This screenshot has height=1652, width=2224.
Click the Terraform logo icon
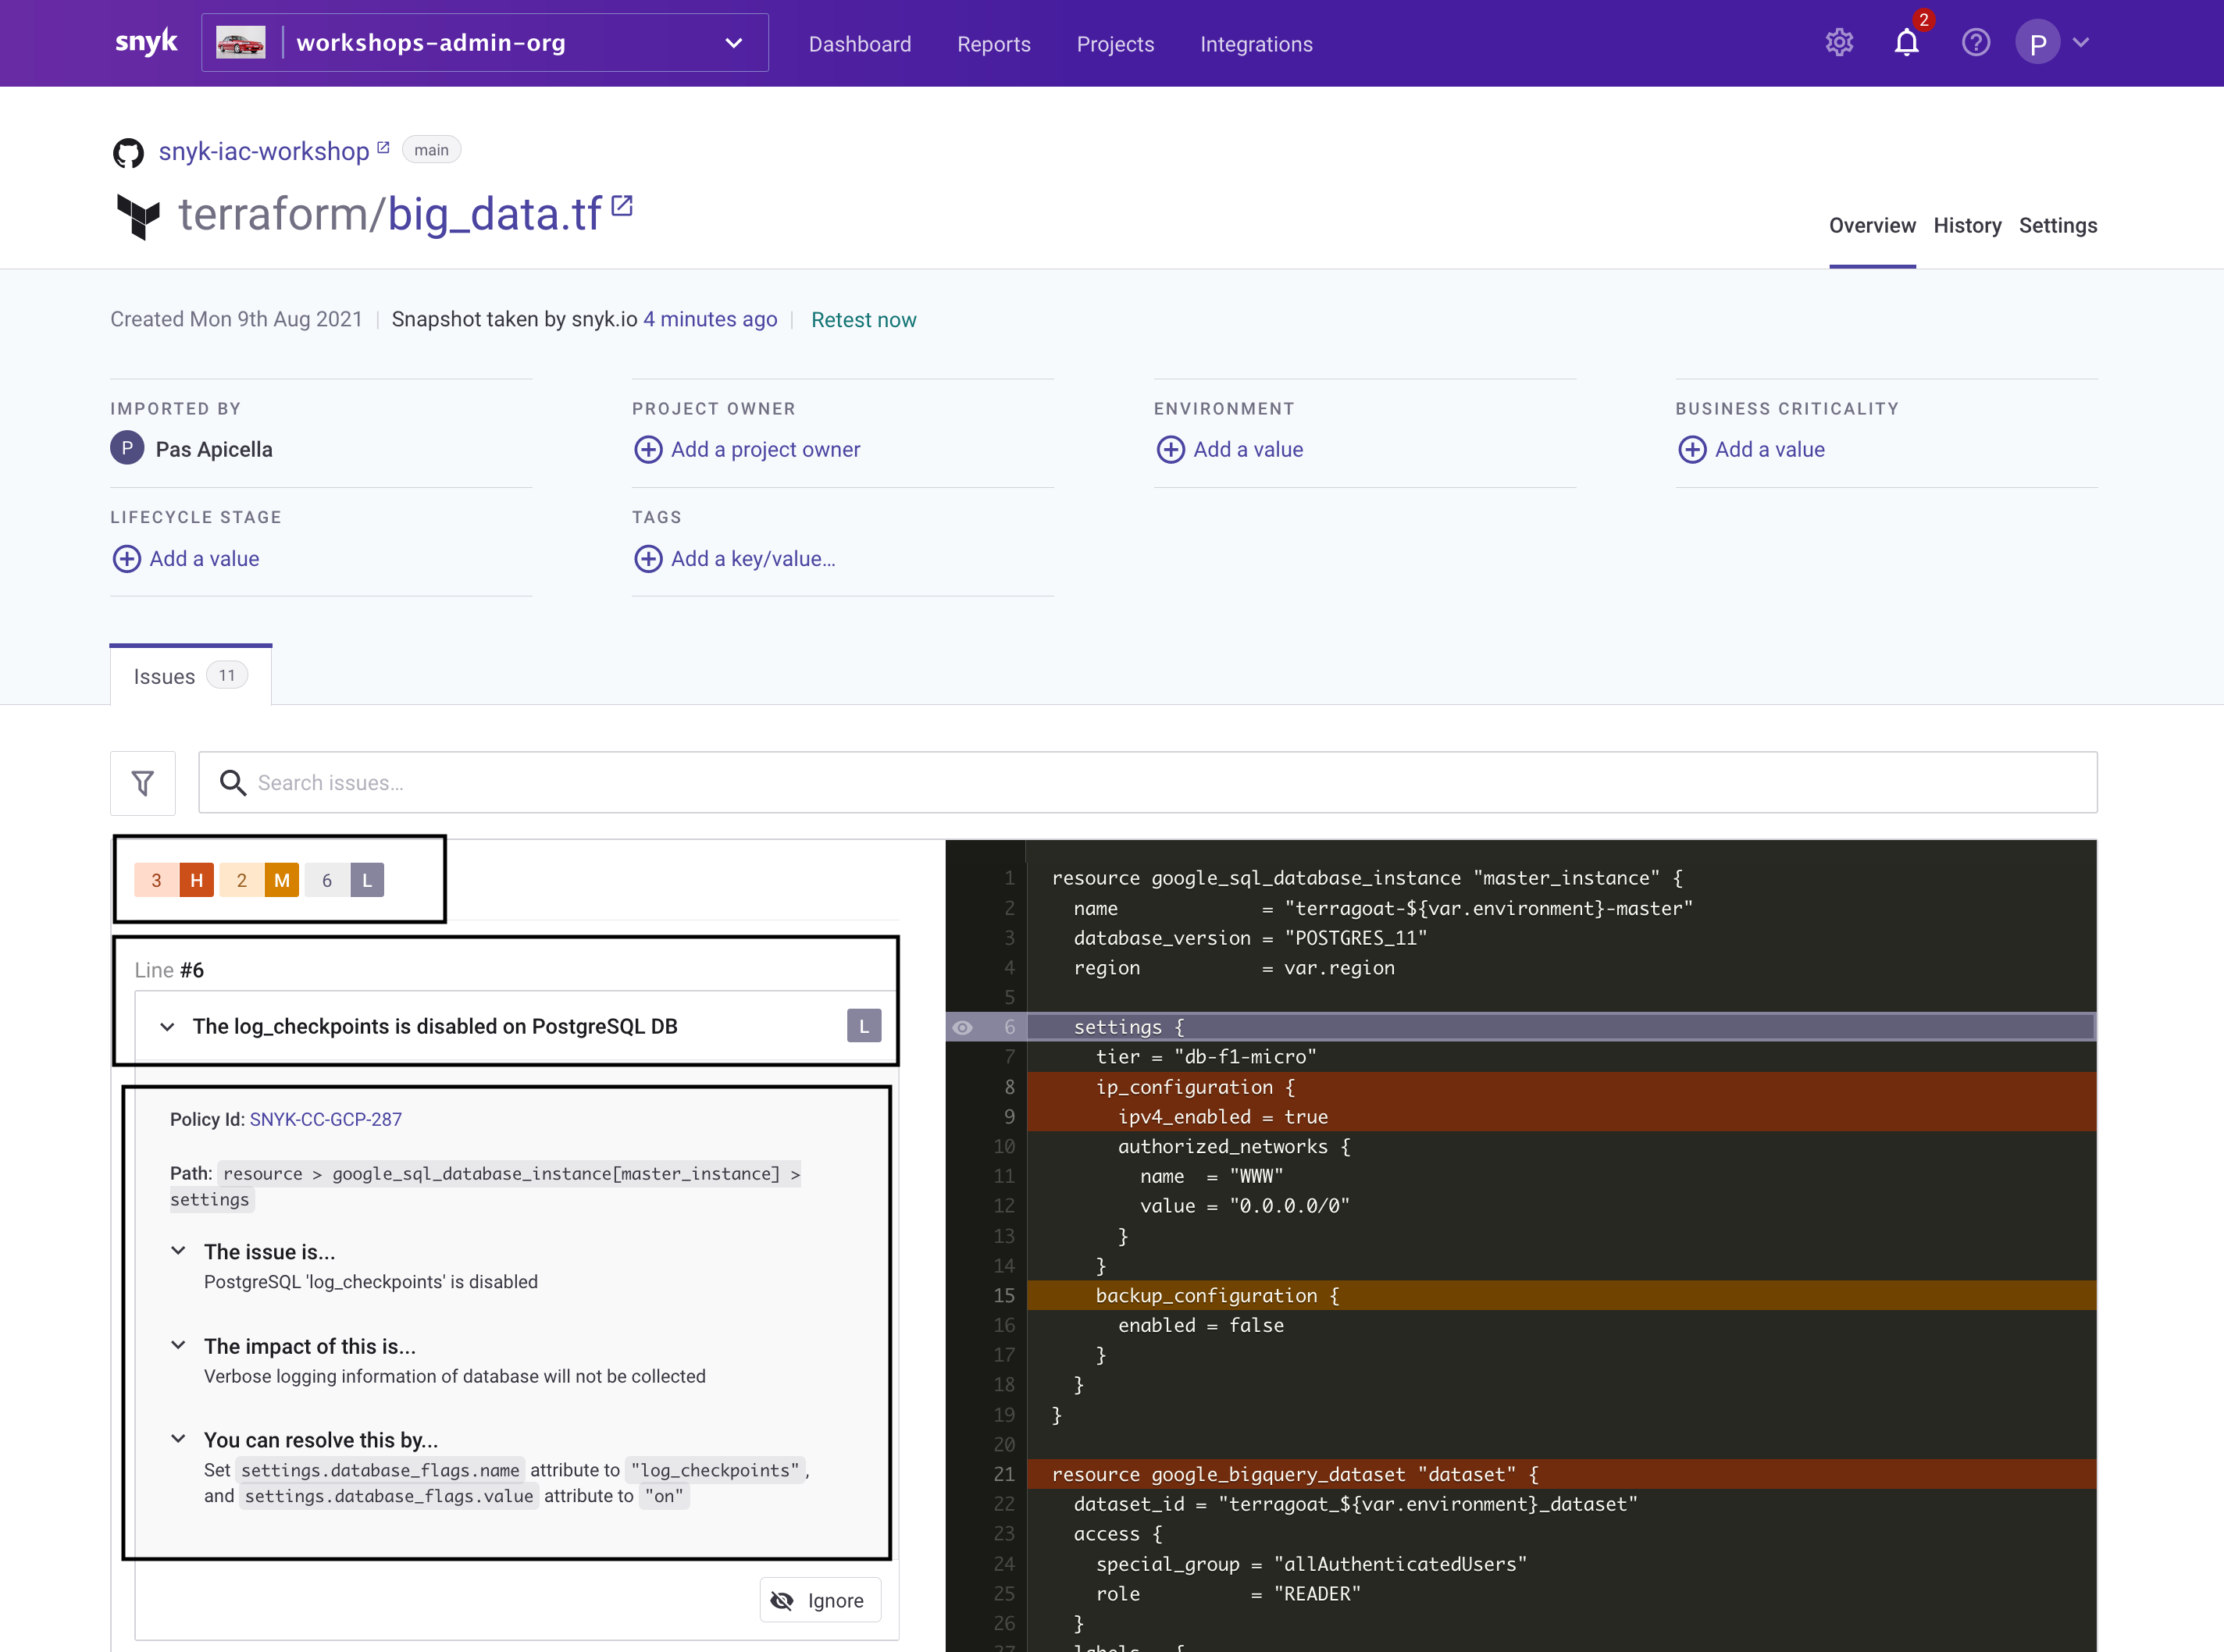[x=138, y=216]
